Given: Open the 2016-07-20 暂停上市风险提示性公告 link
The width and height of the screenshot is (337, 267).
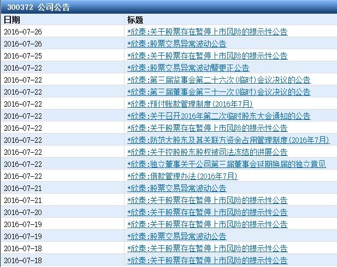Looking at the screenshot, I should tap(207, 212).
